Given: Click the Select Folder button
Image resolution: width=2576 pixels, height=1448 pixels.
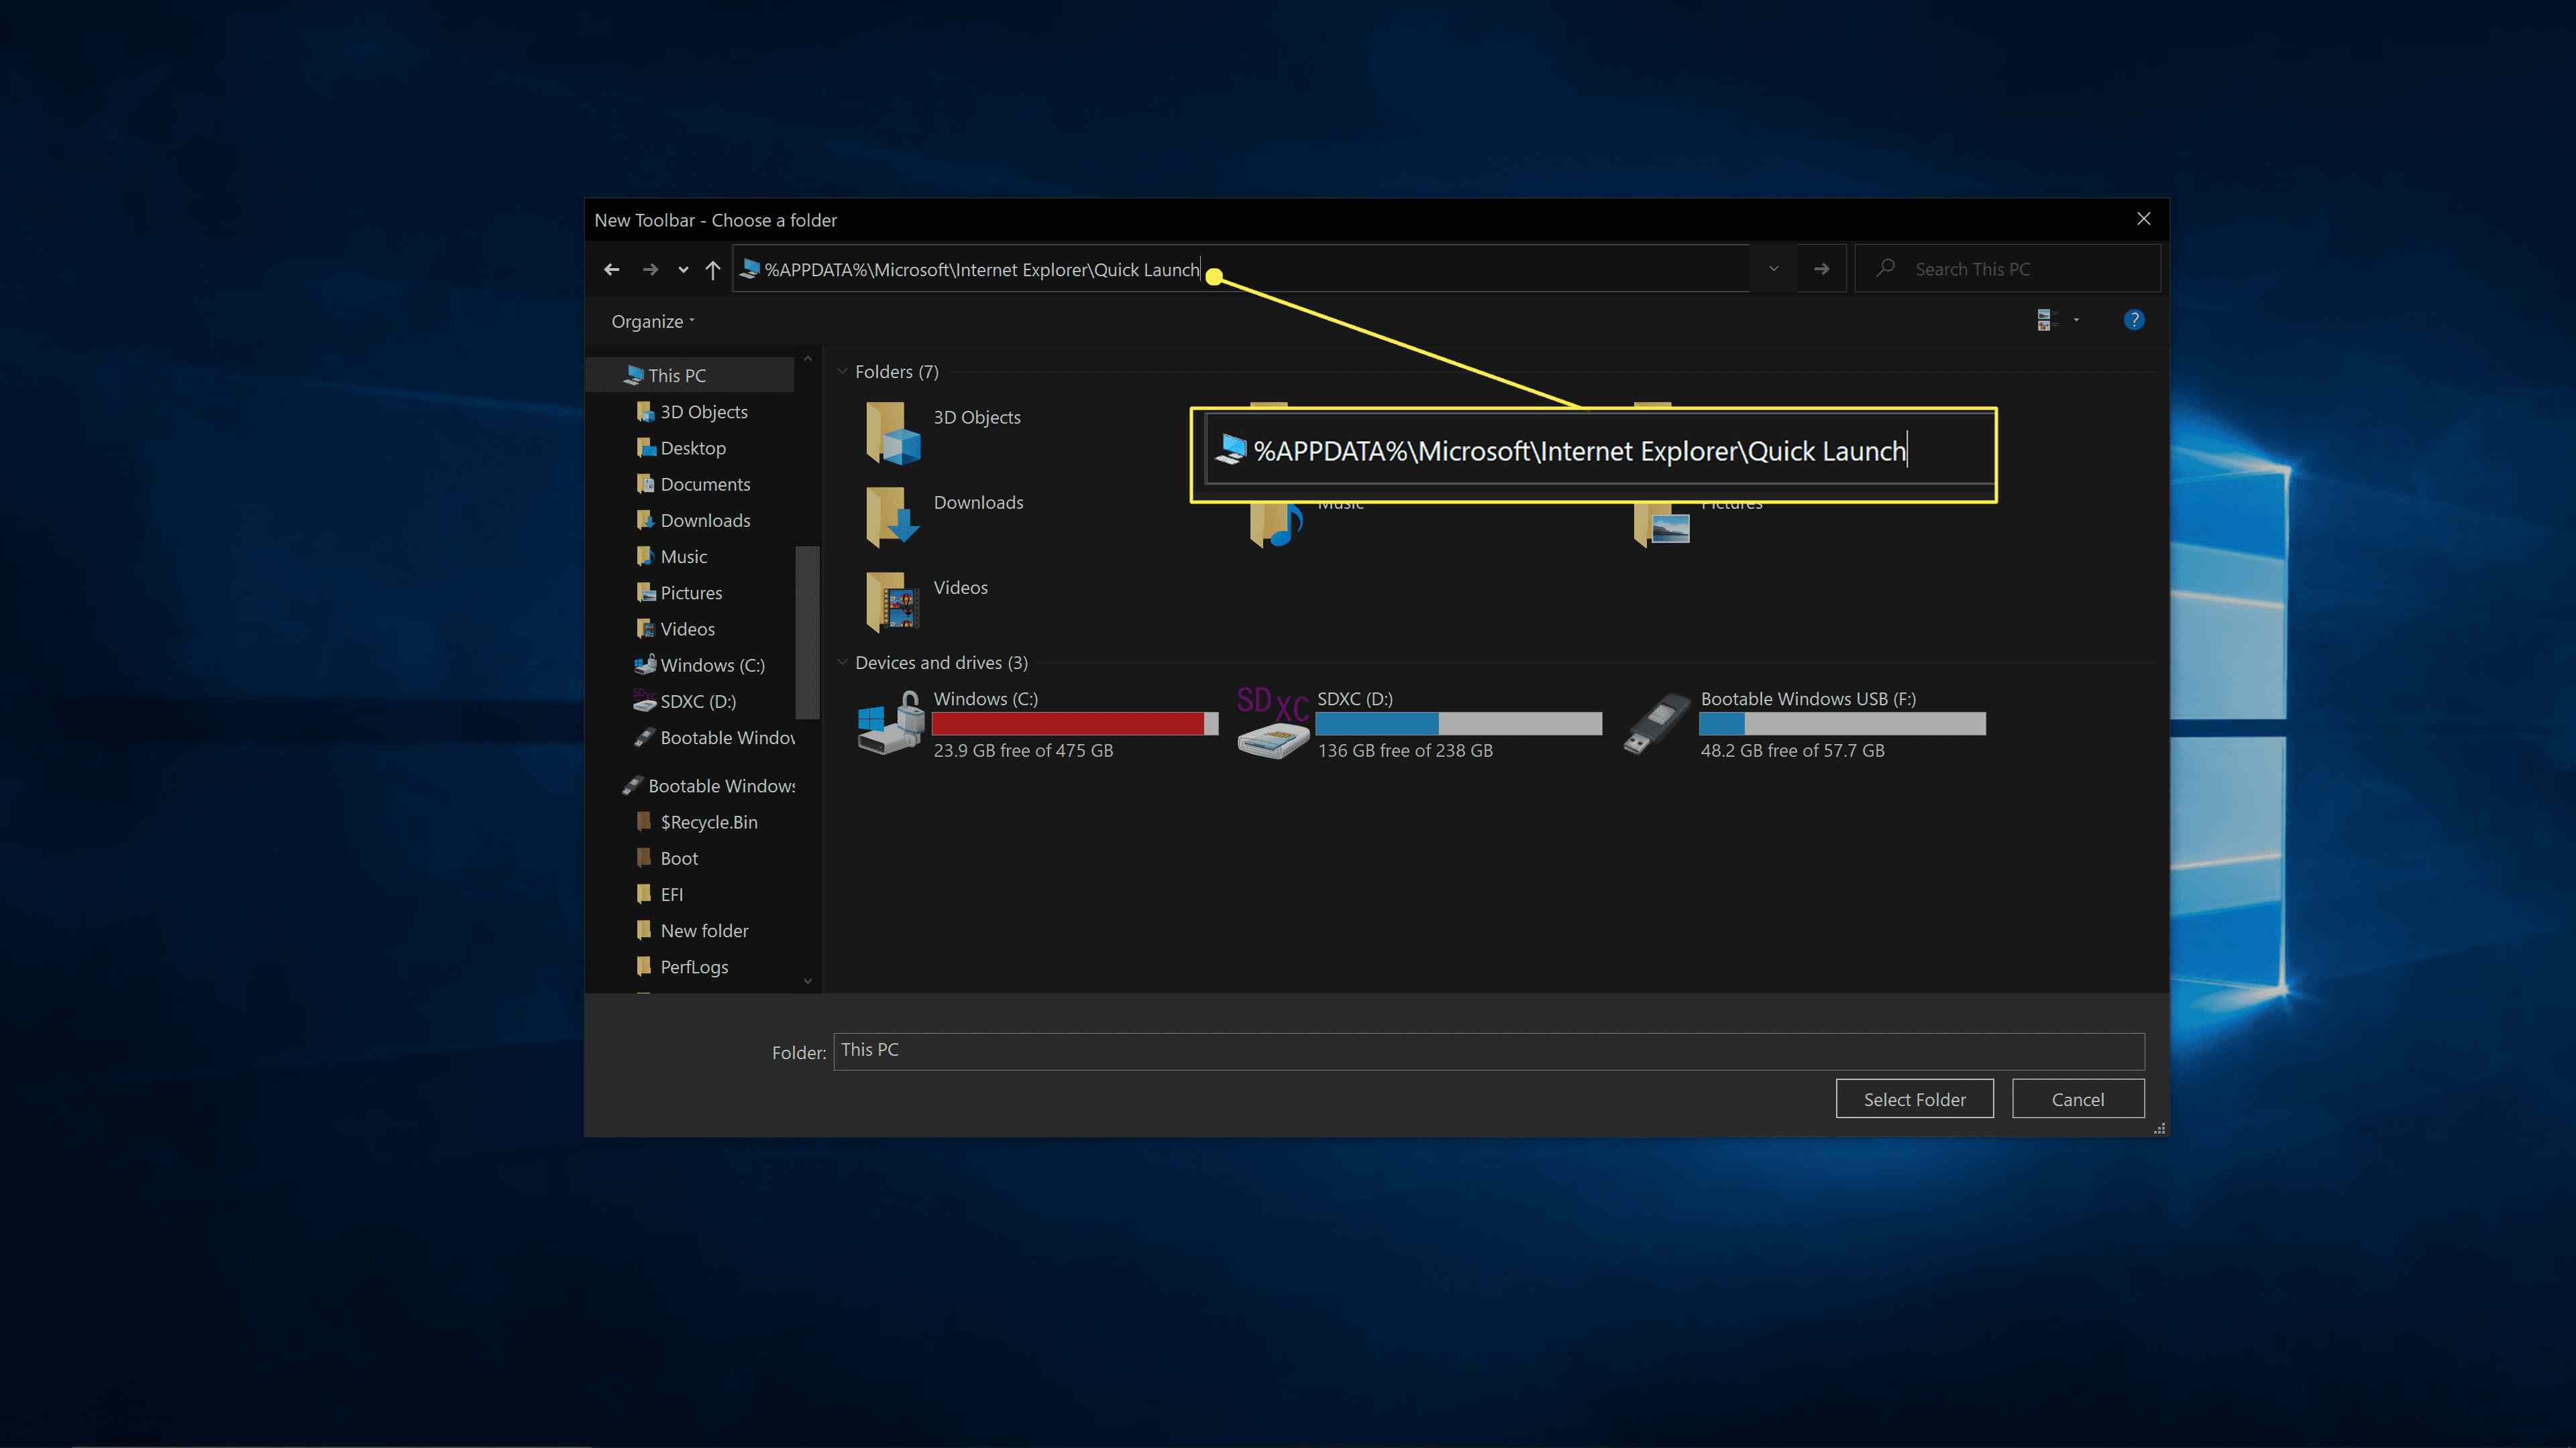Looking at the screenshot, I should [1915, 1098].
